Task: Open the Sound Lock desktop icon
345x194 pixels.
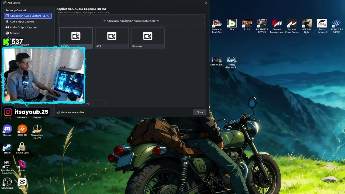Action: [x=22, y=148]
